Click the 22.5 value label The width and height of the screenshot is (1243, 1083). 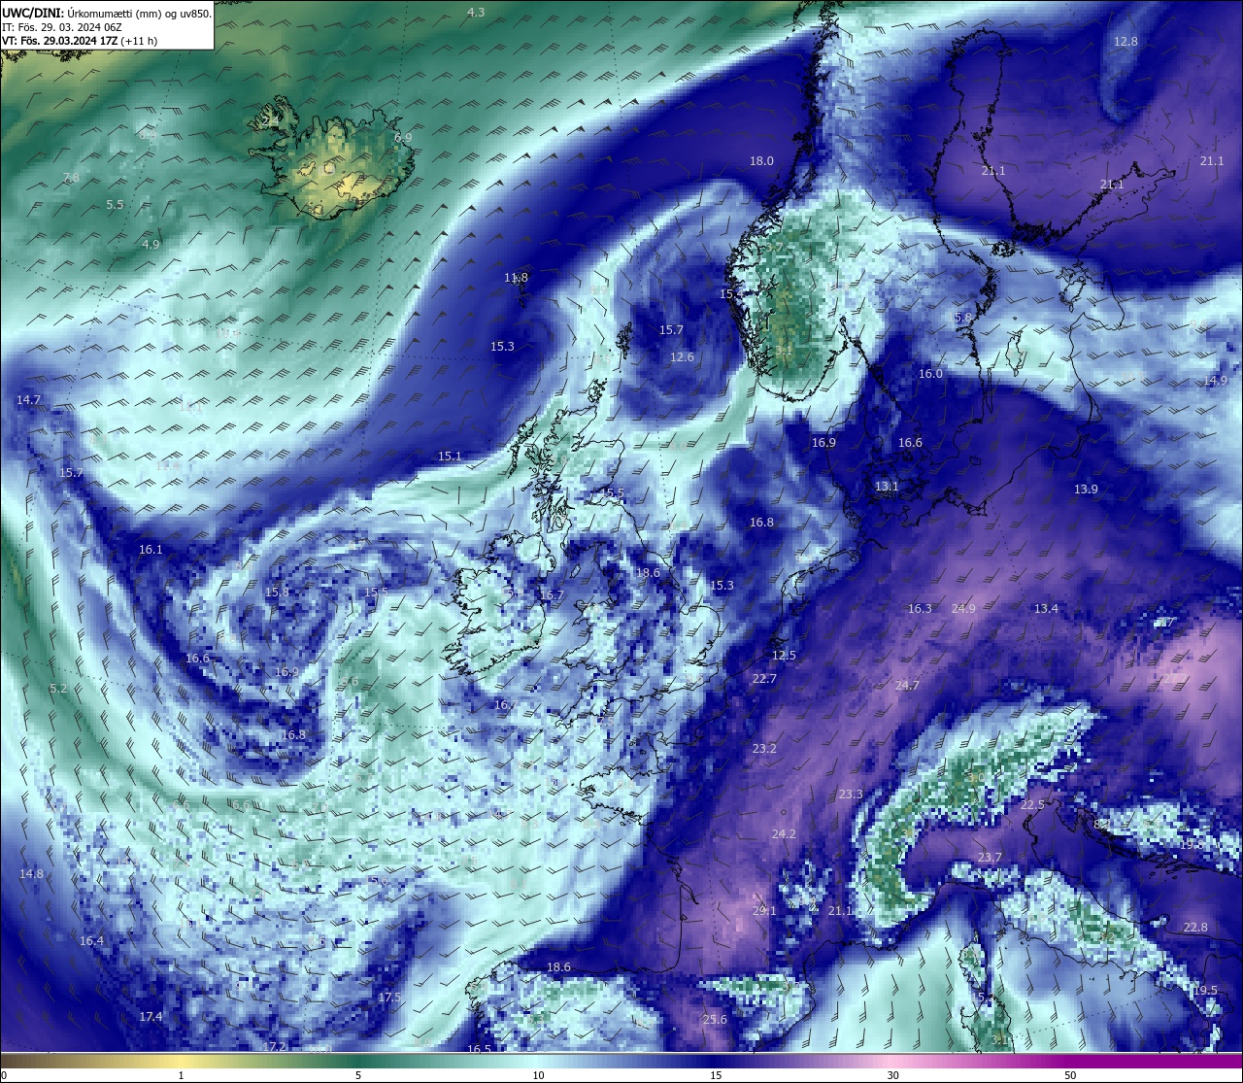1032,806
